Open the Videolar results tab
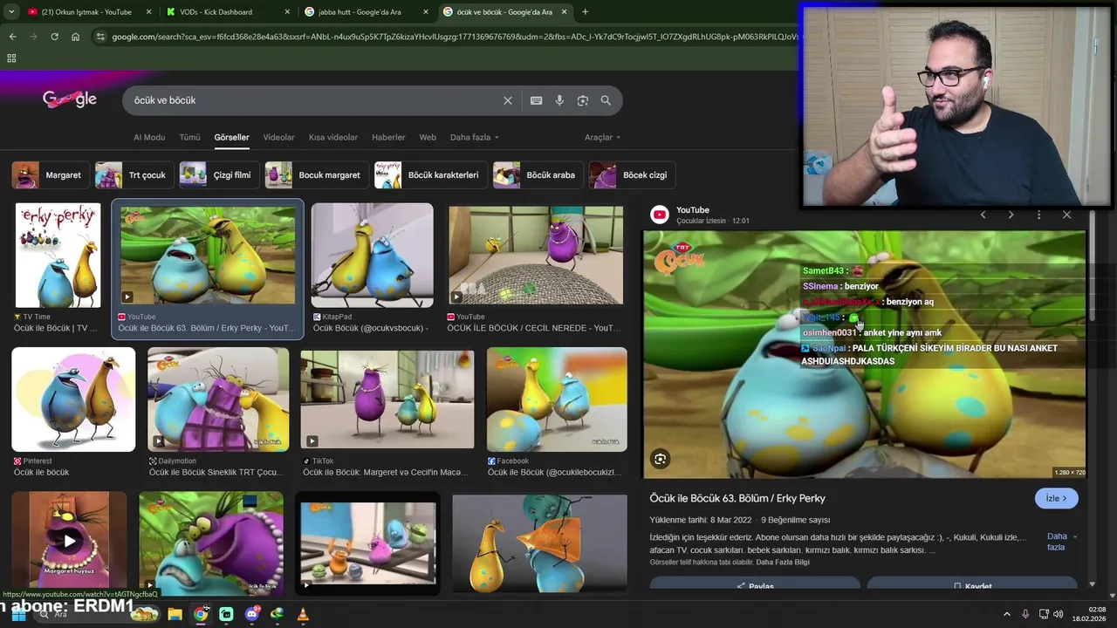1117x628 pixels. coord(279,137)
